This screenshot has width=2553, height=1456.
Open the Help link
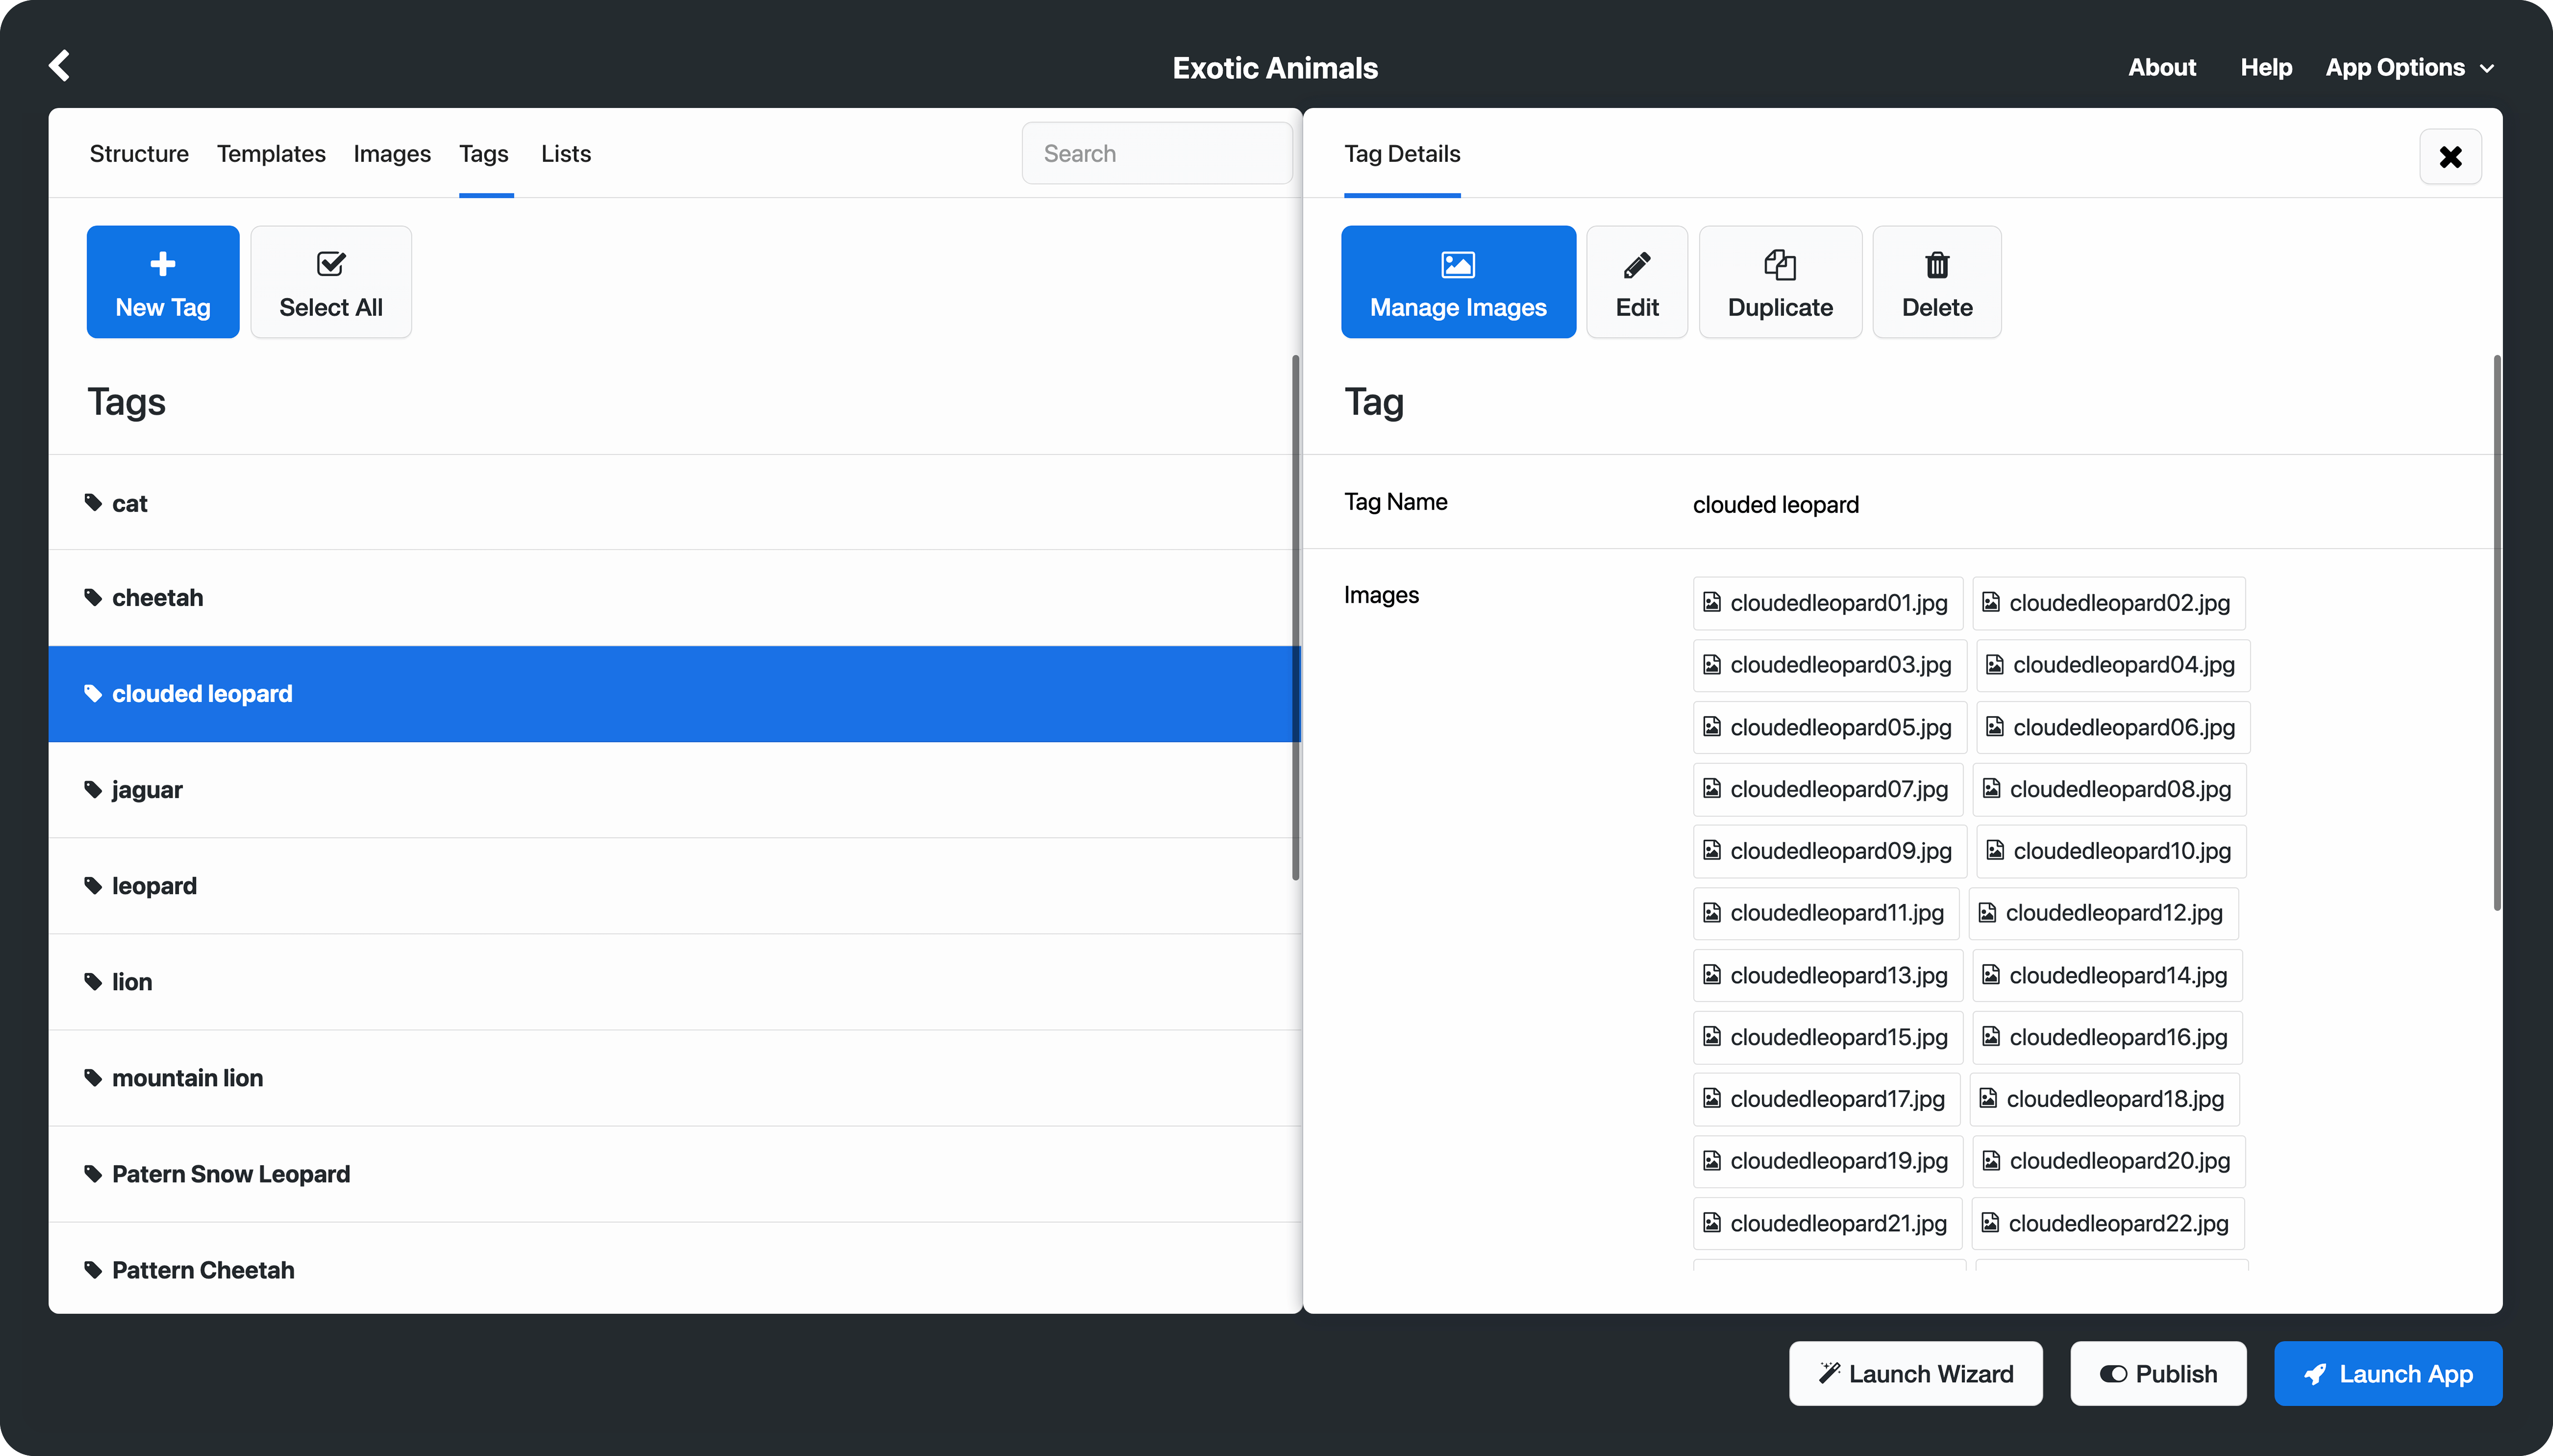(x=2265, y=68)
